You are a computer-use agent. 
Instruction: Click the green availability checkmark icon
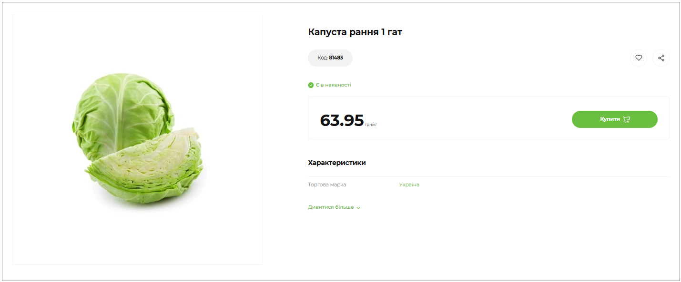(x=311, y=85)
